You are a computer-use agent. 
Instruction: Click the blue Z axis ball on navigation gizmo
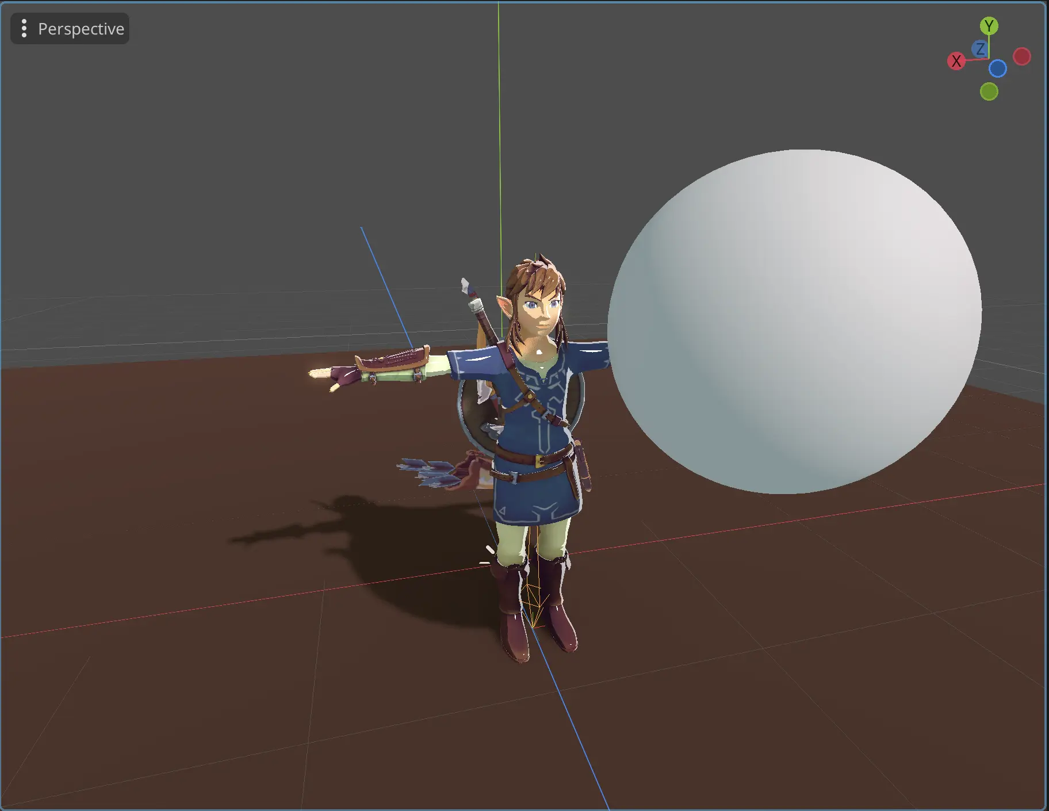click(979, 50)
